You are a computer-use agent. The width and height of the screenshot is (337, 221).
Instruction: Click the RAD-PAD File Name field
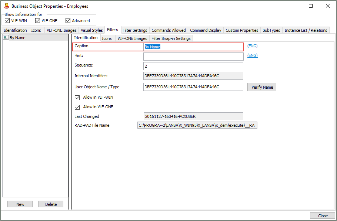[x=197, y=125]
